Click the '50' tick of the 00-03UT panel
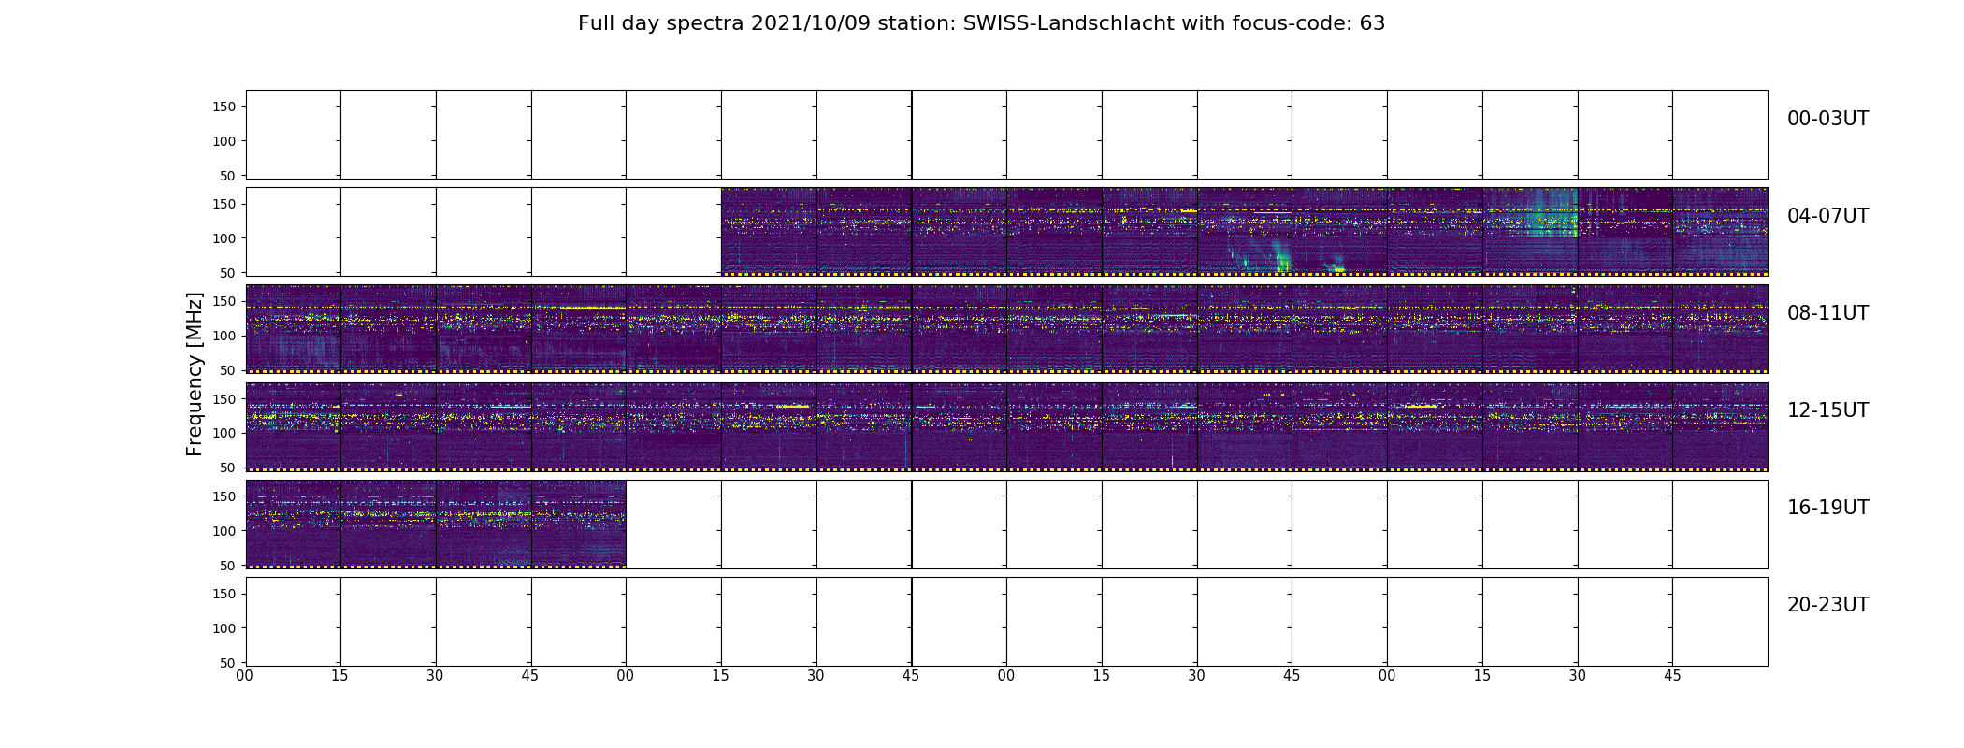1964x748 pixels. (228, 176)
